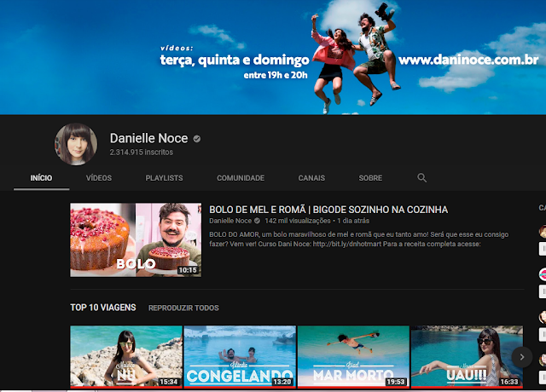Open the channel search magnifier icon

tap(421, 178)
